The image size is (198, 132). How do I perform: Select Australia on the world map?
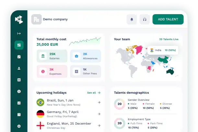tap(170, 72)
